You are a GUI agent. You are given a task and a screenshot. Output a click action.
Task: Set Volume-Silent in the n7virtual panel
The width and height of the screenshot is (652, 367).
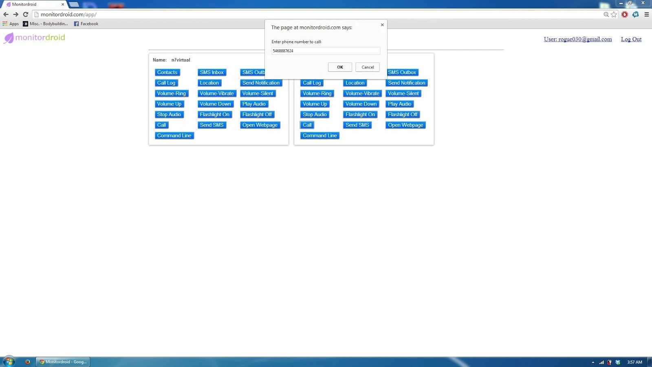(x=258, y=94)
